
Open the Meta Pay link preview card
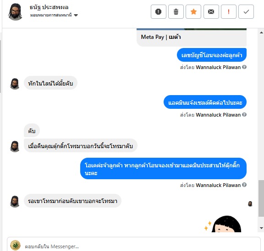192,37
